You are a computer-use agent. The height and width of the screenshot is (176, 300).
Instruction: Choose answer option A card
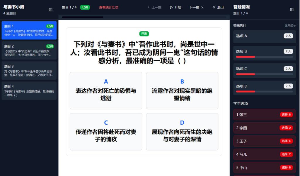(x=106, y=90)
